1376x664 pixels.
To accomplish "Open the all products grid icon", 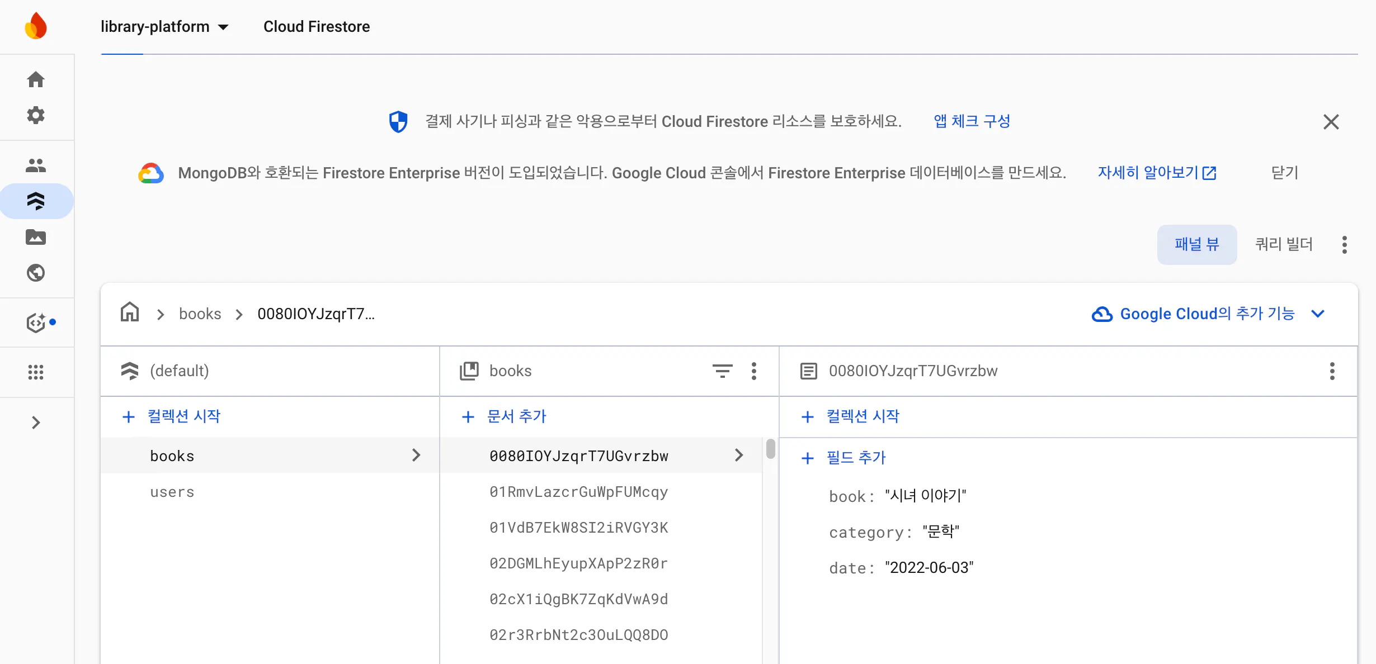I will click(x=36, y=372).
